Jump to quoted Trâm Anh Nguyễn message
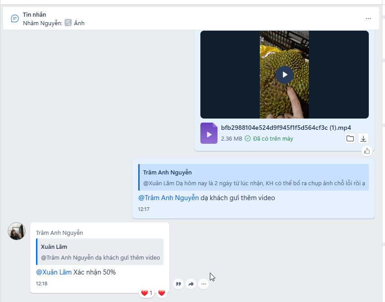Viewport: 385px width, 302px height. tap(254, 178)
